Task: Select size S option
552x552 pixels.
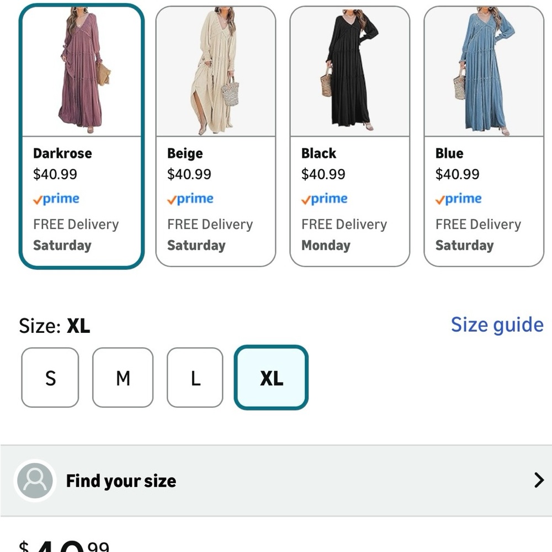Action: point(50,378)
